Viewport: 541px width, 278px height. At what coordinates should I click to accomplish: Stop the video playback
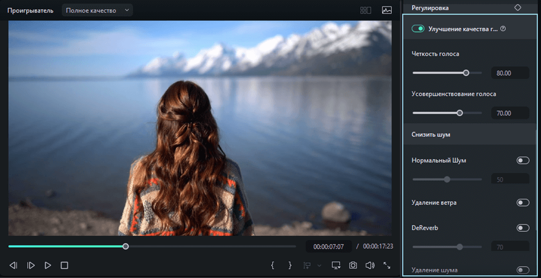coord(64,265)
